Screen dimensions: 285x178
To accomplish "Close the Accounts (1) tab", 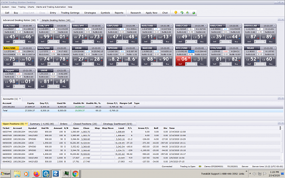I will (20, 99).
